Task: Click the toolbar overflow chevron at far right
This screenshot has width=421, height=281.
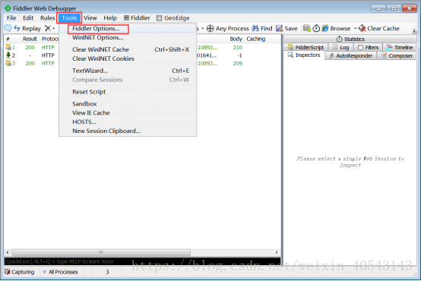Action: point(414,30)
